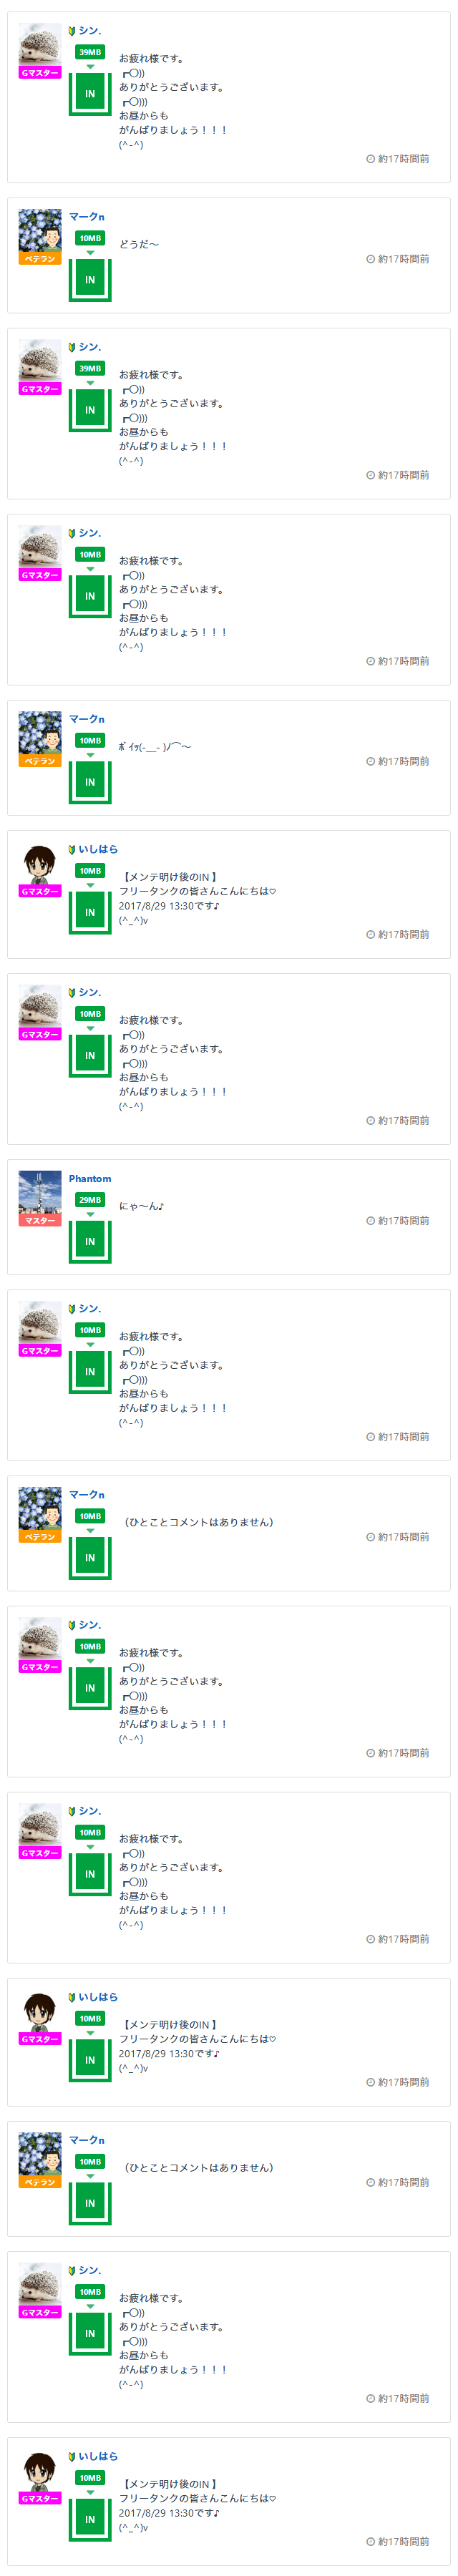Click the 10MB badge in the どうだ〜 post
The height and width of the screenshot is (2576, 458).
(90, 238)
